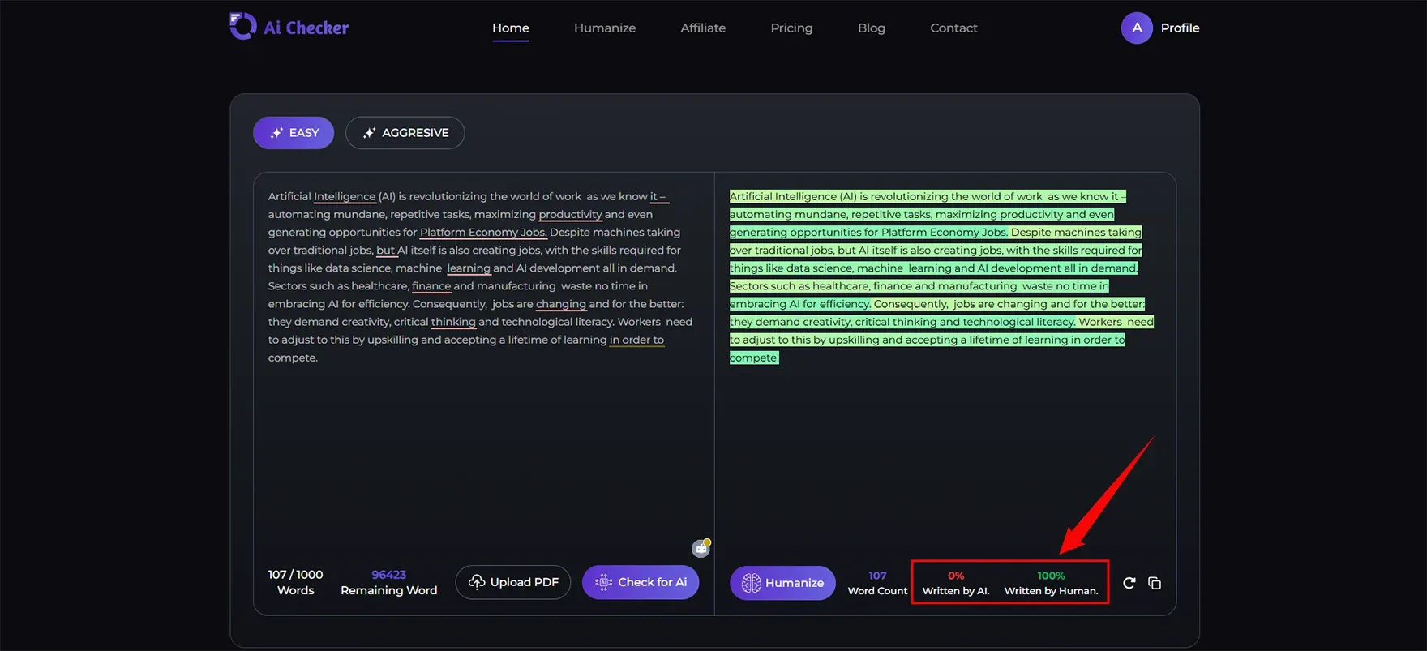Image resolution: width=1427 pixels, height=651 pixels.
Task: Open the Pricing page
Action: [791, 28]
